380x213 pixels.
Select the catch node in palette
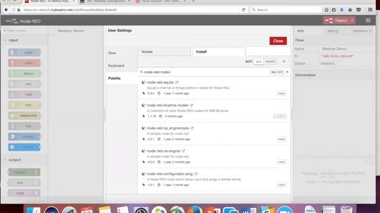pyautogui.click(x=24, y=63)
